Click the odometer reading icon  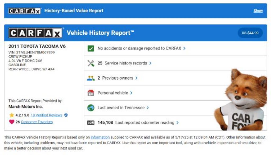[91, 123]
